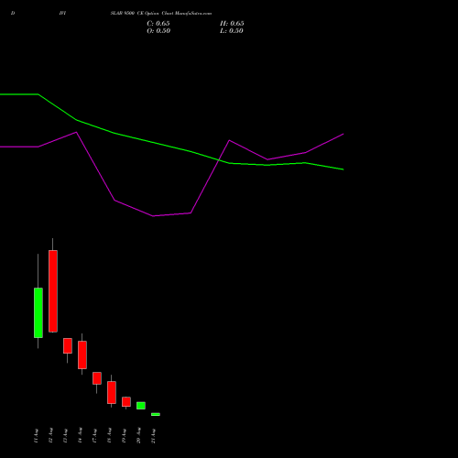Click the green indicator line
The image size is (458, 458).
(x=153, y=143)
